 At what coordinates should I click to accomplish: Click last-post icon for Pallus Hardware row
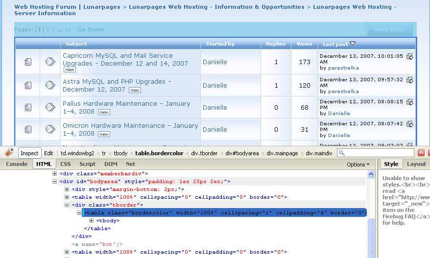[x=410, y=102]
